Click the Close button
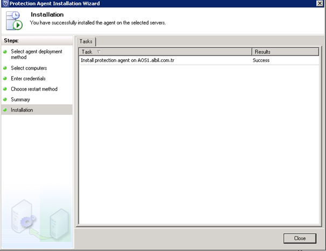The height and width of the screenshot is (251, 326). [300, 238]
